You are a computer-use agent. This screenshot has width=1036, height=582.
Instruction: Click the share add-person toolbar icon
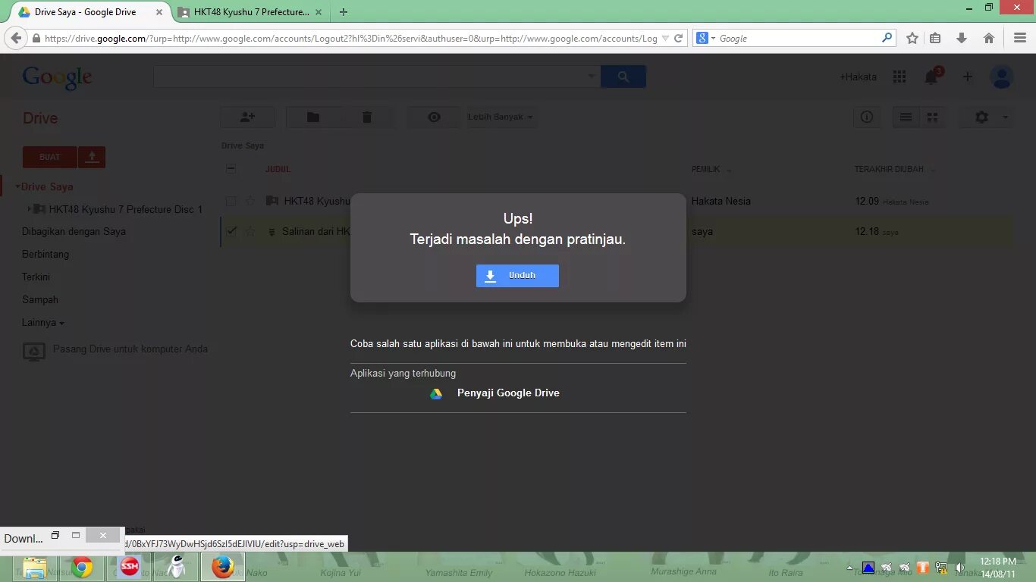pyautogui.click(x=247, y=117)
